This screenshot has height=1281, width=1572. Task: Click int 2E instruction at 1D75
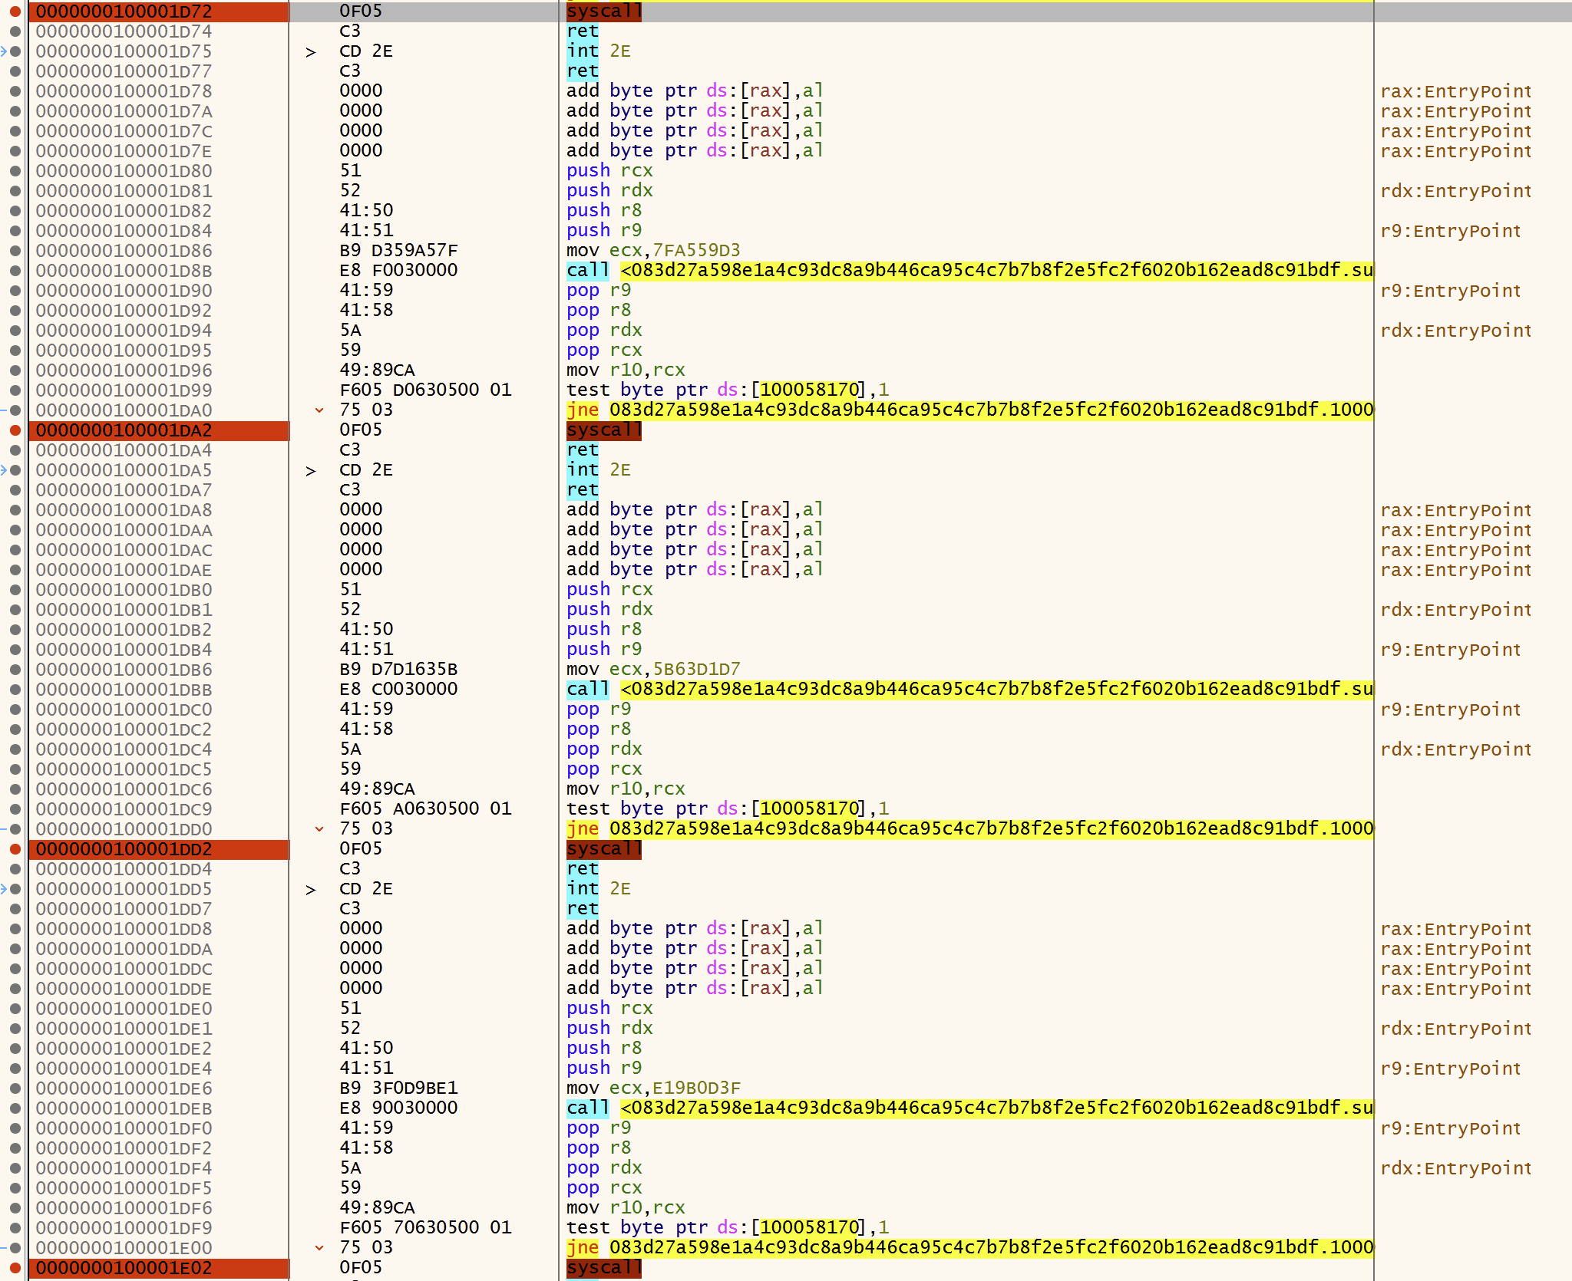599,51
